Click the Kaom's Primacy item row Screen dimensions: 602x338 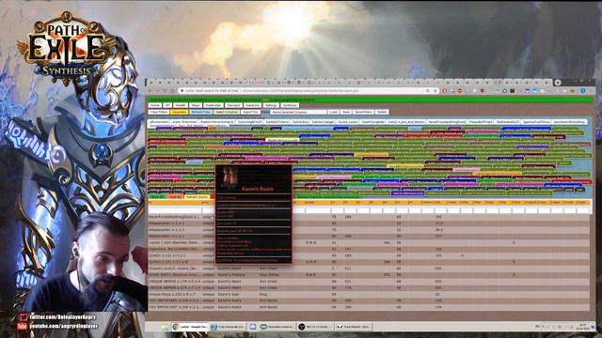(x=369, y=275)
